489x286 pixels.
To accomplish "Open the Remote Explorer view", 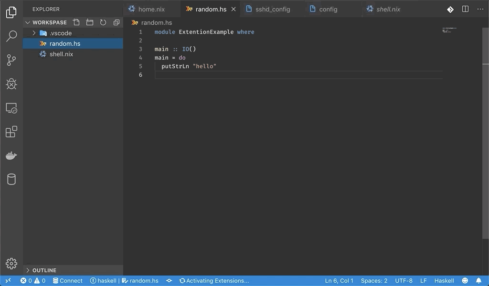I will tap(11, 108).
